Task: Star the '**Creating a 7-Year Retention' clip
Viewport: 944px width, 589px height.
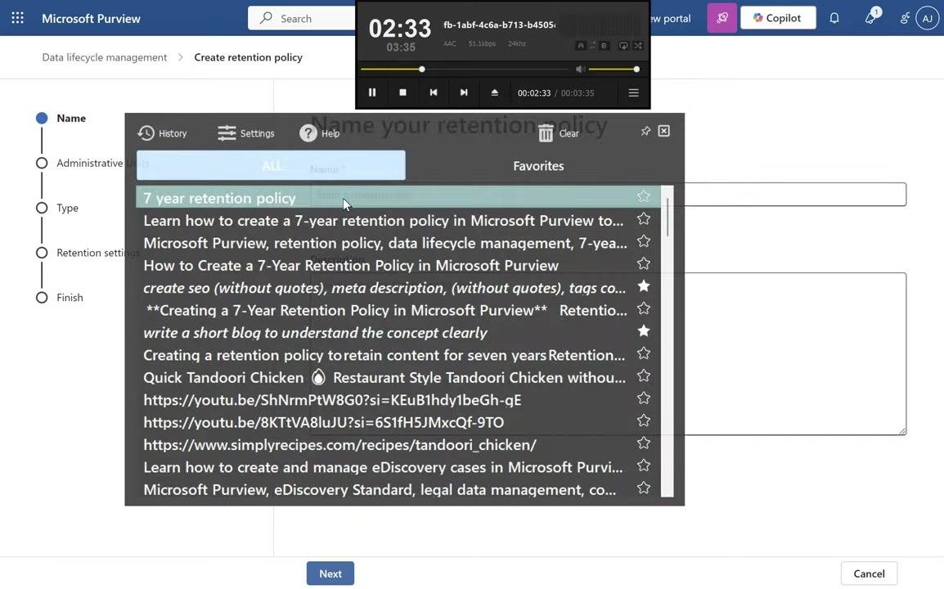Action: (x=644, y=308)
